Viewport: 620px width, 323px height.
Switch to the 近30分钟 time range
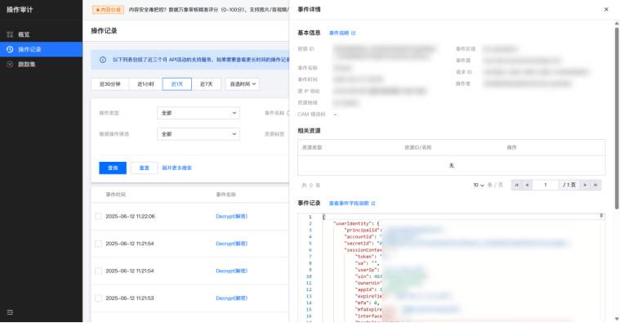point(110,84)
